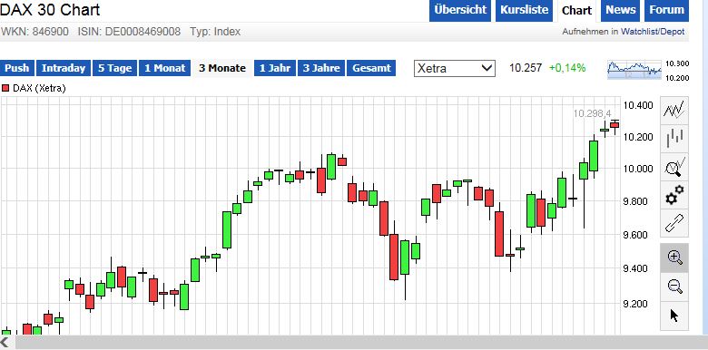Image resolution: width=708 pixels, height=350 pixels.
Task: Click the scrollbar left arrow
Action: [x=5, y=342]
